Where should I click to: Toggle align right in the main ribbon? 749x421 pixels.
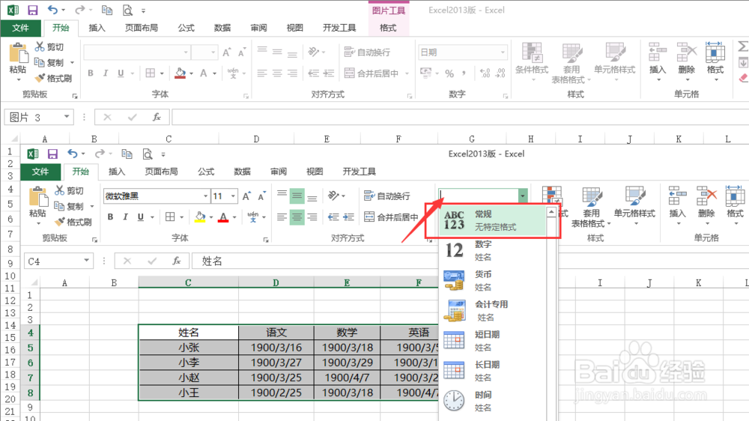(x=292, y=73)
